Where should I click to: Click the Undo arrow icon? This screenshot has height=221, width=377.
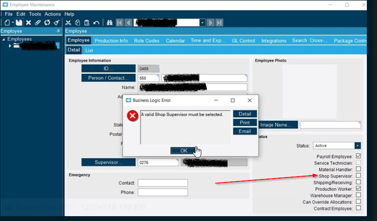(96, 23)
